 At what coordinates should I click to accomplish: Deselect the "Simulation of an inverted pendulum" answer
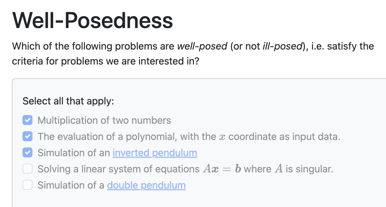(x=27, y=152)
